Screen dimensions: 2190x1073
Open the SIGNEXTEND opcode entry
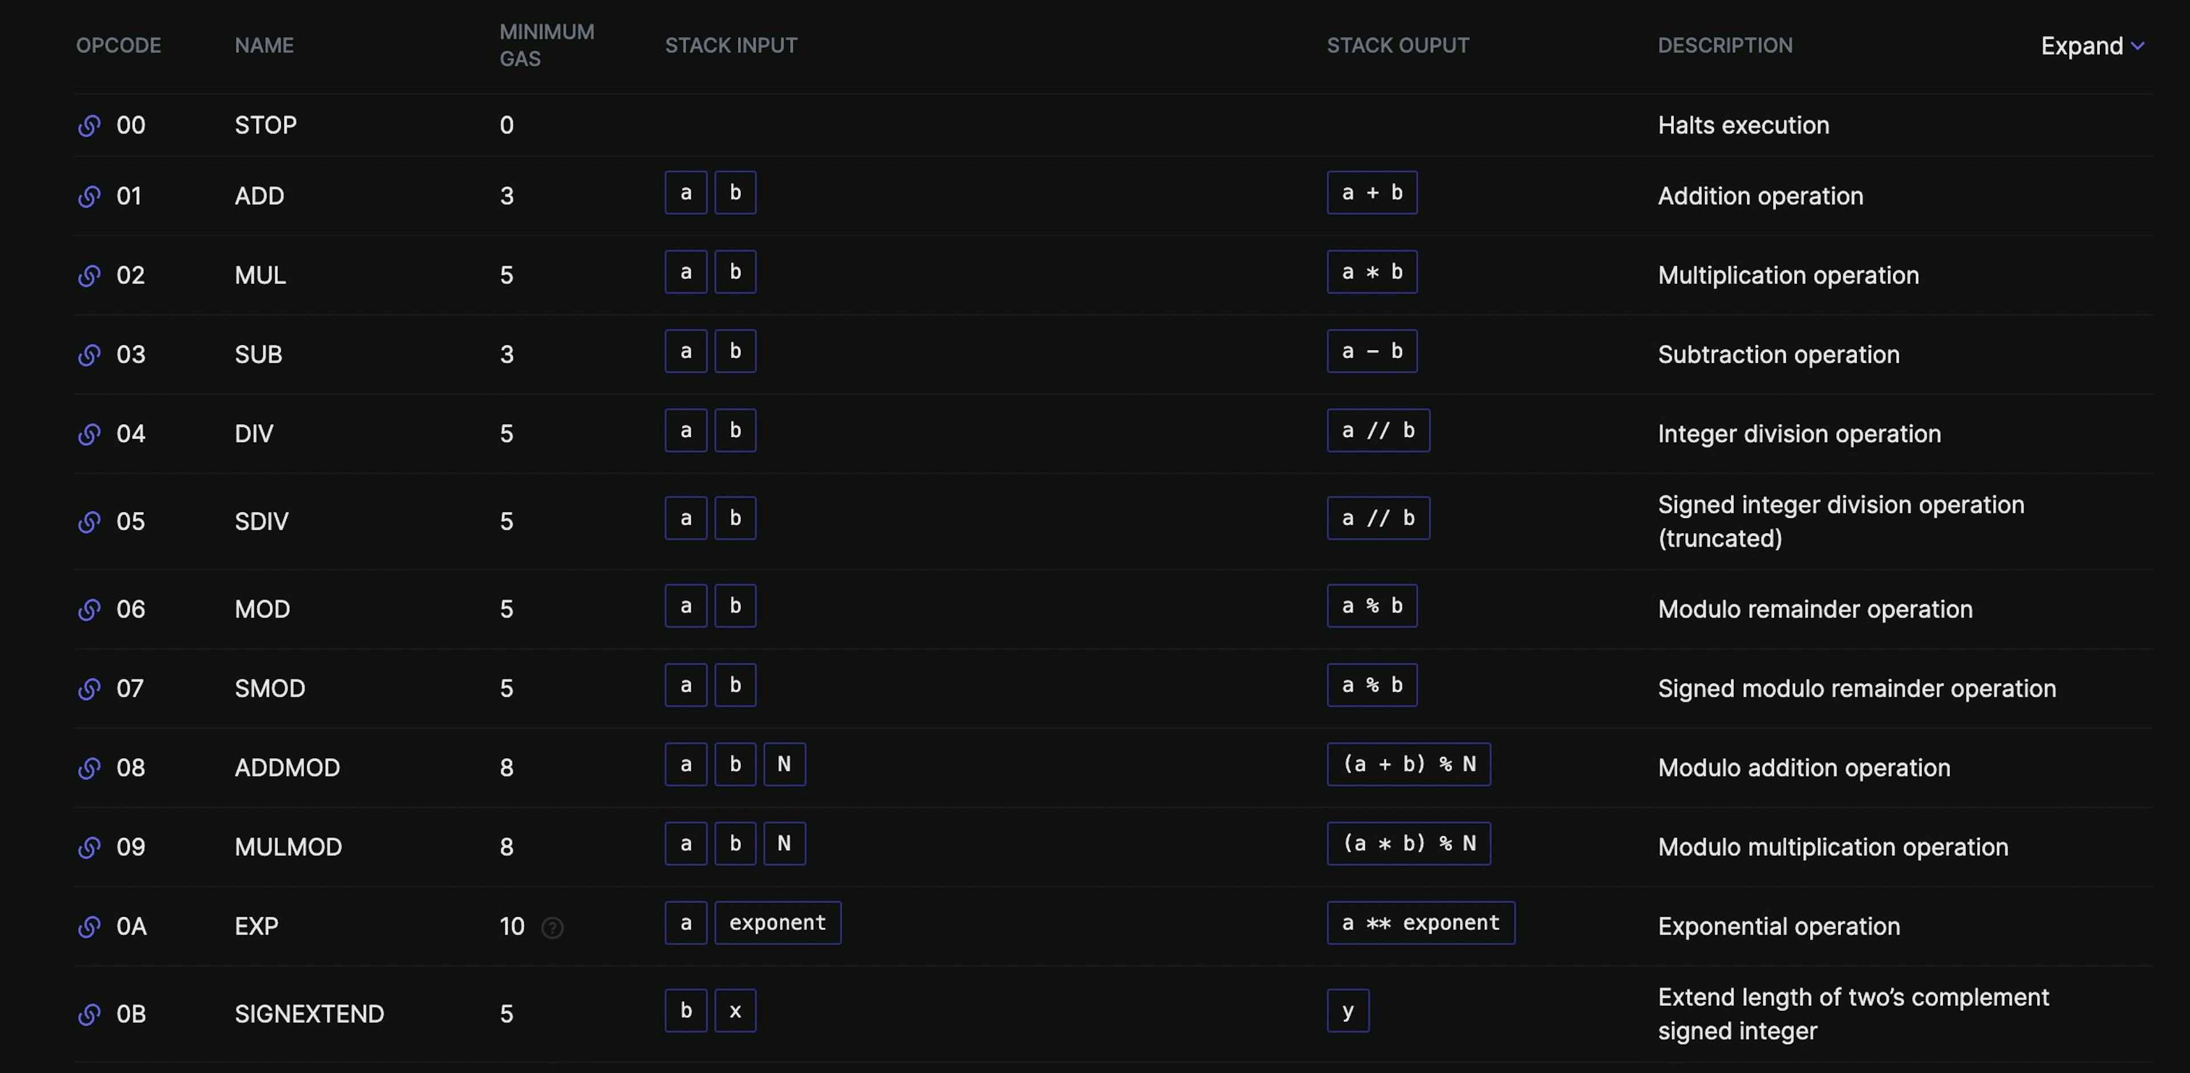point(309,1013)
